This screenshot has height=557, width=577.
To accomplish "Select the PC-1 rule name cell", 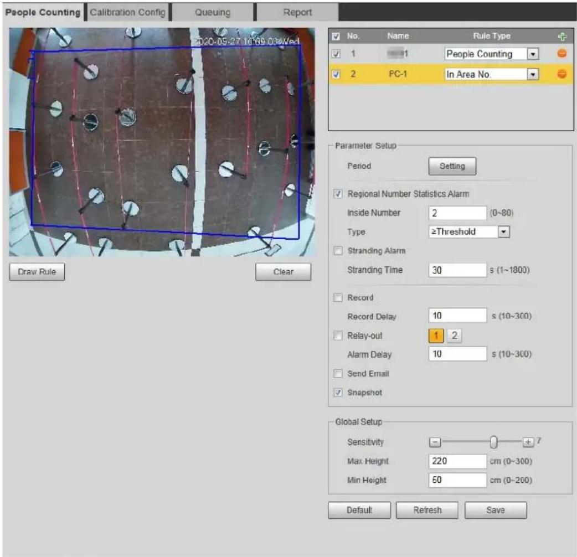I will (398, 74).
